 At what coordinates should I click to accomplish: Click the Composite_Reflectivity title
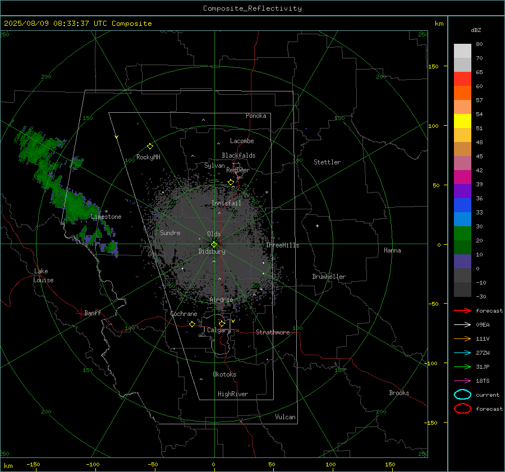click(252, 8)
